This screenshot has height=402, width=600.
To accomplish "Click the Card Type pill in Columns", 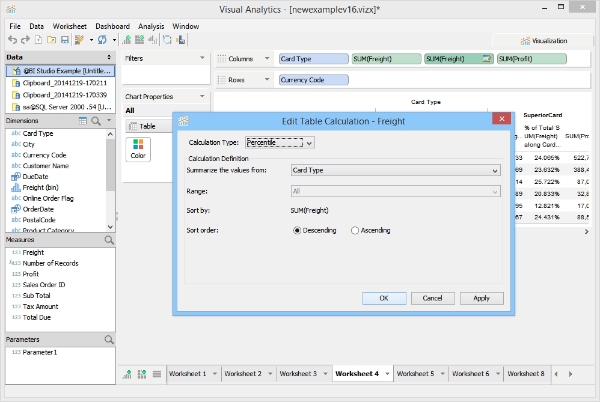I will click(x=313, y=59).
